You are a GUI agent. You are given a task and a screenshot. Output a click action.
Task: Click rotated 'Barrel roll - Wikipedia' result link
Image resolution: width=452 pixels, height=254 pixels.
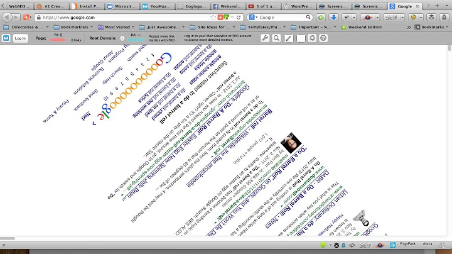click(229, 148)
